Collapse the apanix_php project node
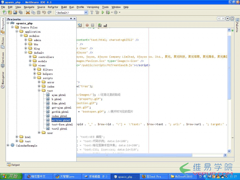Viewport: 240px width, 180px height. point(8,23)
